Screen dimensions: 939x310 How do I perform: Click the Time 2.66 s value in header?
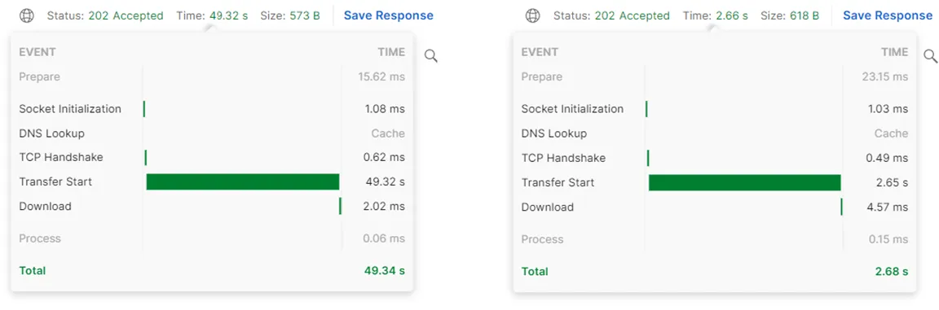tap(732, 15)
